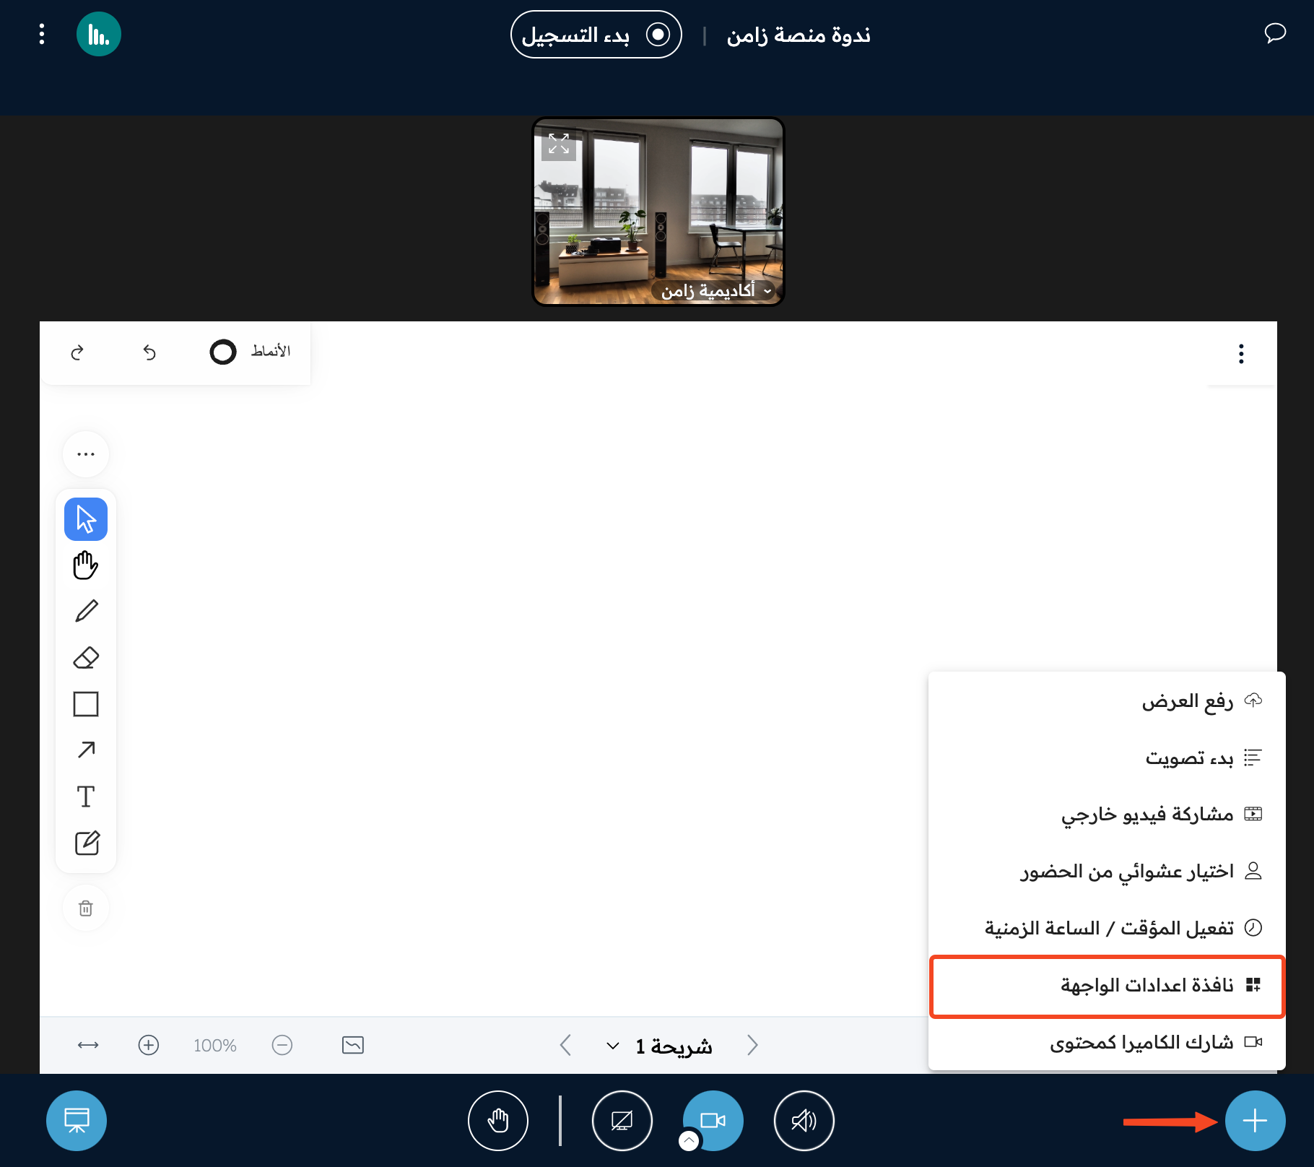Image resolution: width=1314 pixels, height=1167 pixels.
Task: Toggle the webcam camera button
Action: (713, 1121)
